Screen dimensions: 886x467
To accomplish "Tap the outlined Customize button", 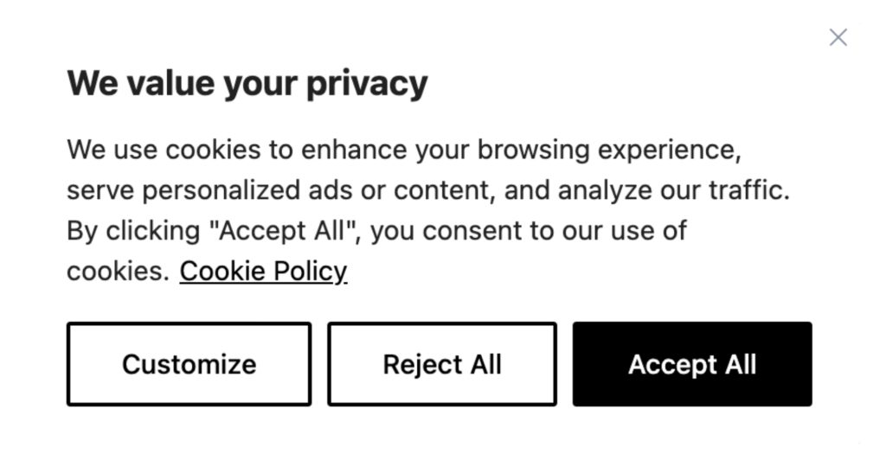I will coord(189,364).
